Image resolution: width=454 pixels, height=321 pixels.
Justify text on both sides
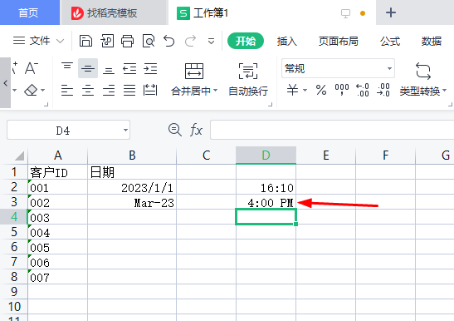(x=129, y=91)
